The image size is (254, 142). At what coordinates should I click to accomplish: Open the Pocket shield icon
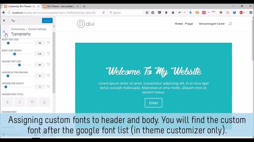click(x=160, y=13)
